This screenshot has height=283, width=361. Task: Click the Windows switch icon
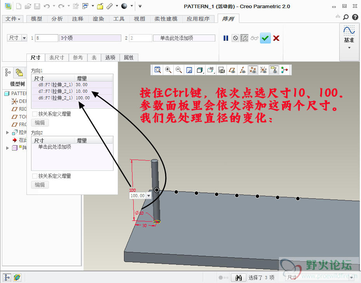(x=85, y=6)
